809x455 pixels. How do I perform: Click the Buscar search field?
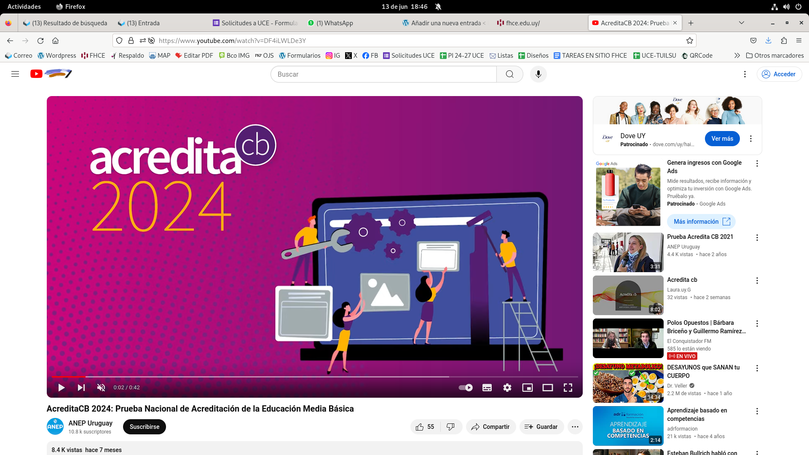click(383, 74)
